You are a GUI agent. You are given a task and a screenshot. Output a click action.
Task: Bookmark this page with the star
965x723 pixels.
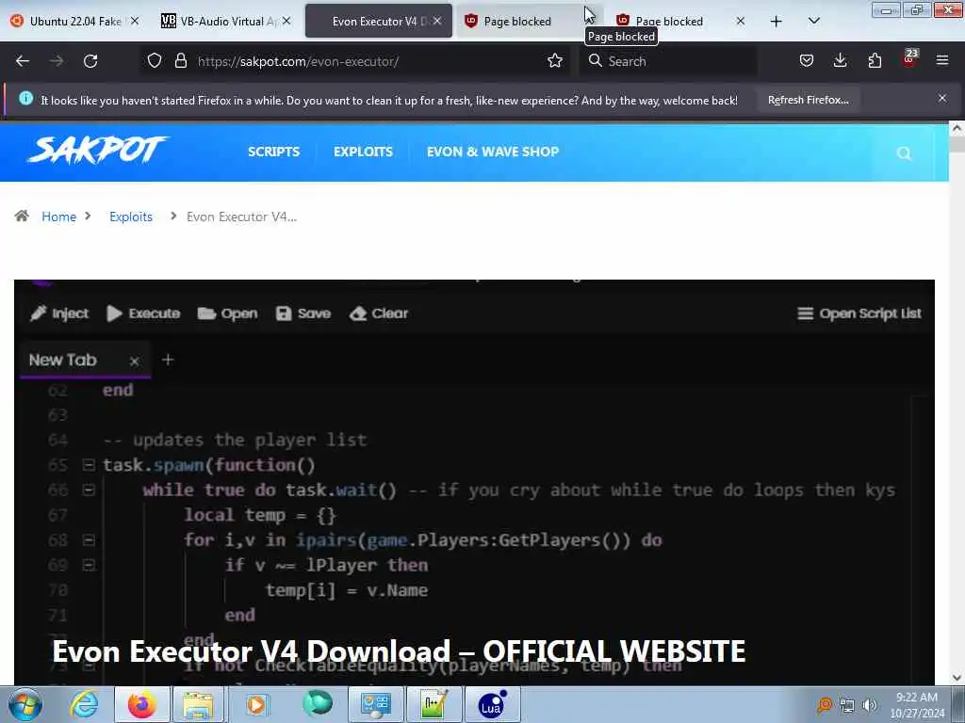pyautogui.click(x=555, y=61)
